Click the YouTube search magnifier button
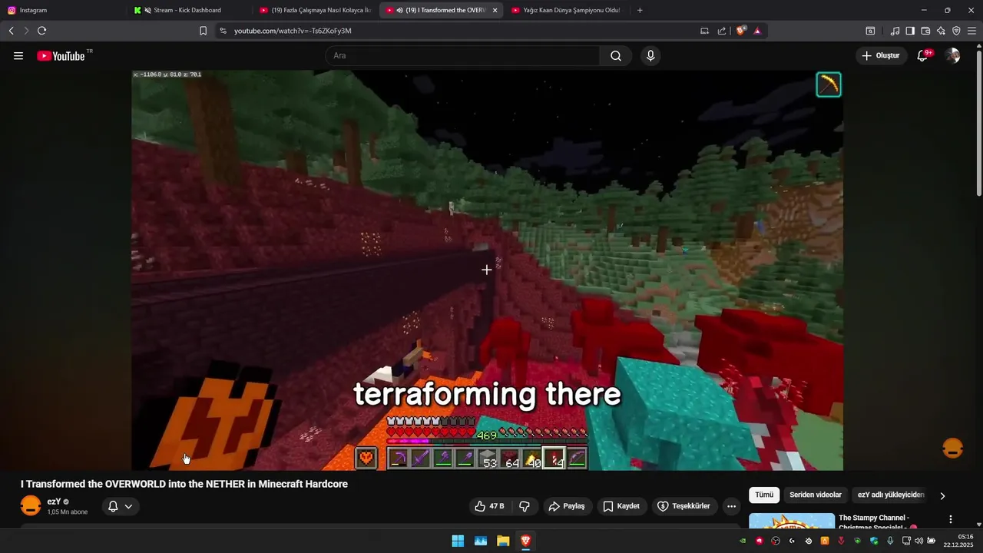The height and width of the screenshot is (553, 983). click(x=616, y=56)
